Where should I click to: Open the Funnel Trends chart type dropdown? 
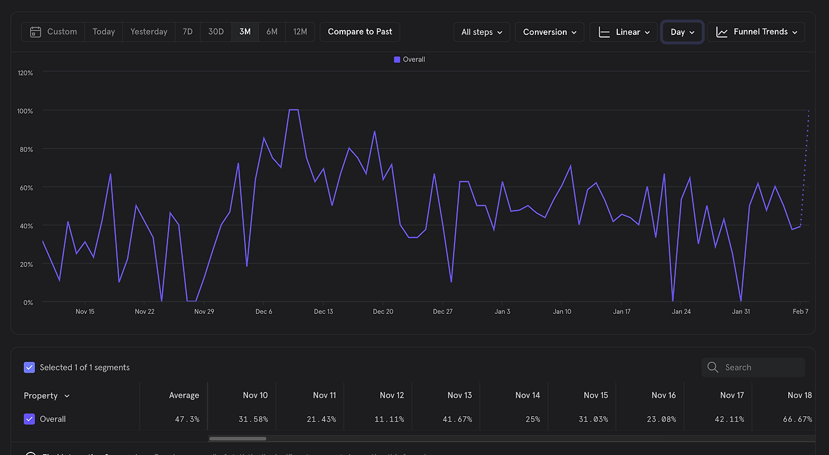(756, 32)
